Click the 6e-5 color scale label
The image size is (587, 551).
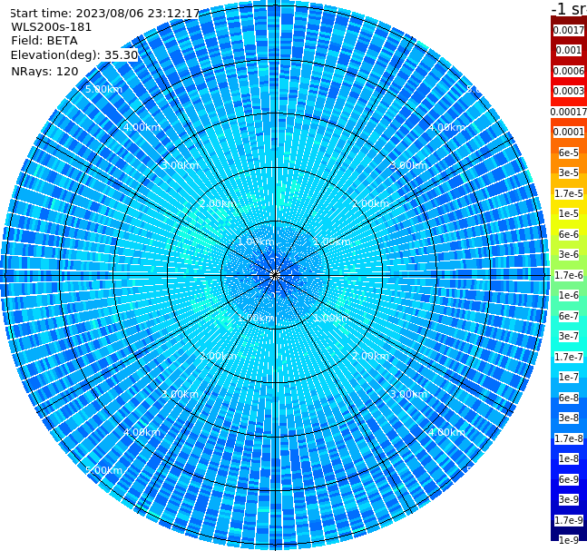click(569, 153)
